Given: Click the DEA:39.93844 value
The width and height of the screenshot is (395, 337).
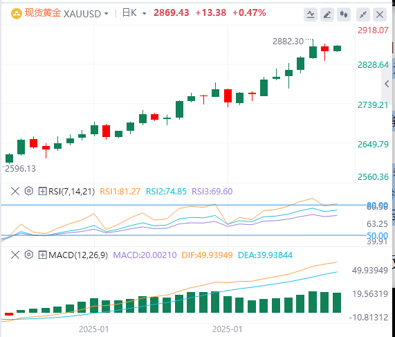Looking at the screenshot, I should [265, 255].
